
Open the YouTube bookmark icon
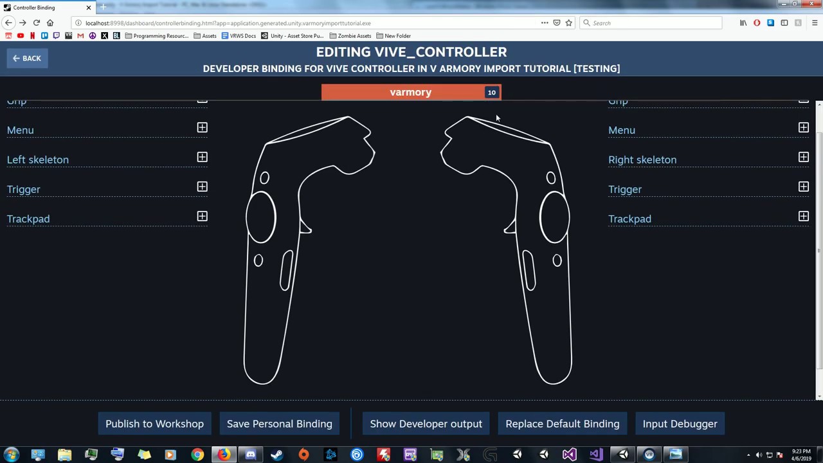pos(21,36)
